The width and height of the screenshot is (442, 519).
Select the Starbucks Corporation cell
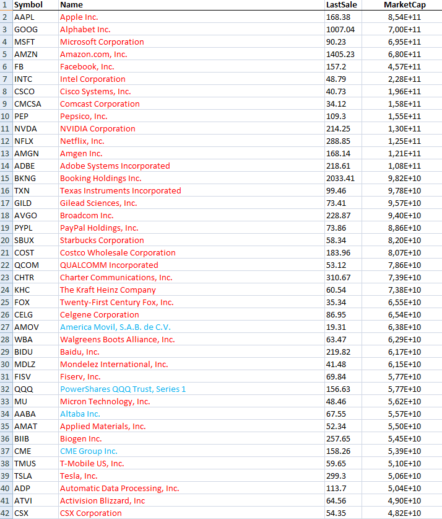(192, 241)
